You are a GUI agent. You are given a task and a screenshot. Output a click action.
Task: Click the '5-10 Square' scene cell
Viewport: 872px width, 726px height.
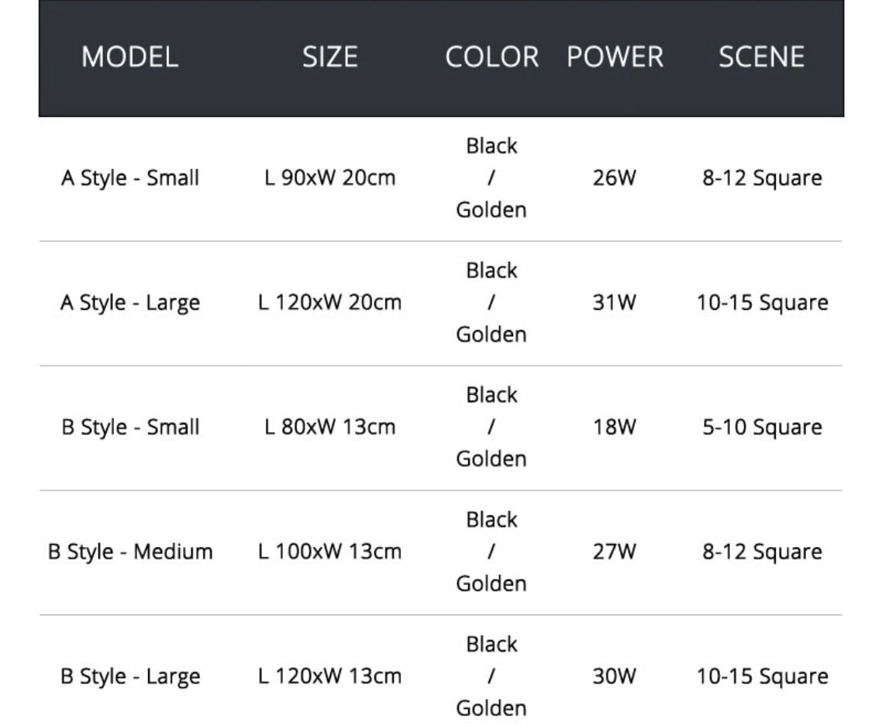(x=762, y=427)
